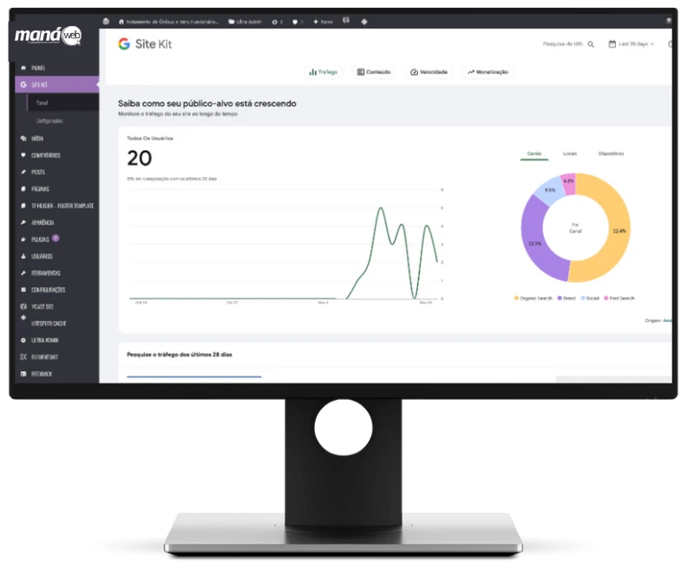694x563 pixels.
Task: Click the Yoast SEO sidebar icon
Action: click(23, 306)
